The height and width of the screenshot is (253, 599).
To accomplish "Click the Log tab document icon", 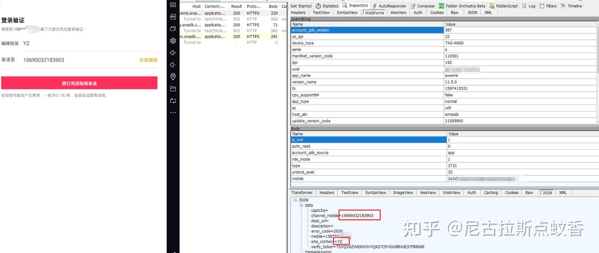I will [x=524, y=6].
